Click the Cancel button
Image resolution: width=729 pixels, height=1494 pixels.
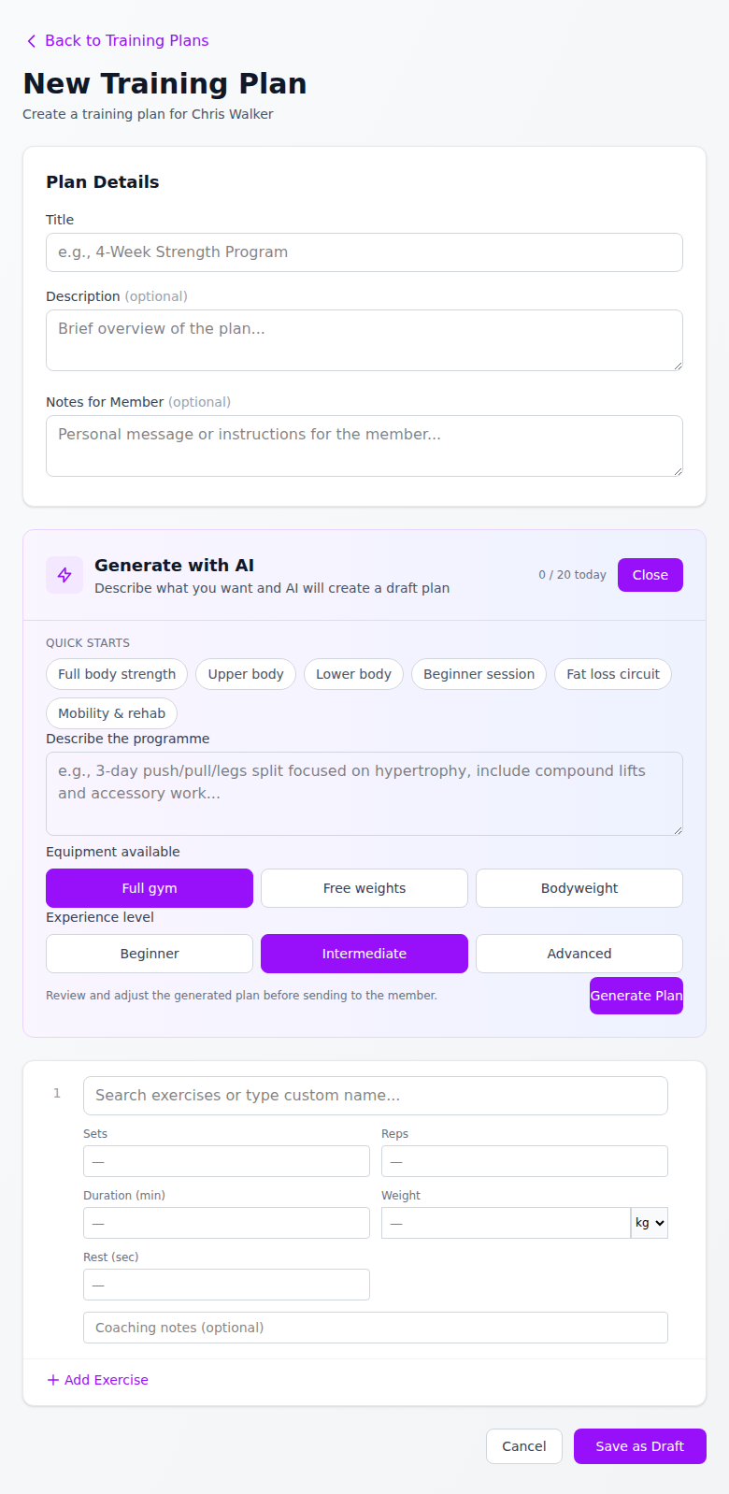click(523, 1445)
